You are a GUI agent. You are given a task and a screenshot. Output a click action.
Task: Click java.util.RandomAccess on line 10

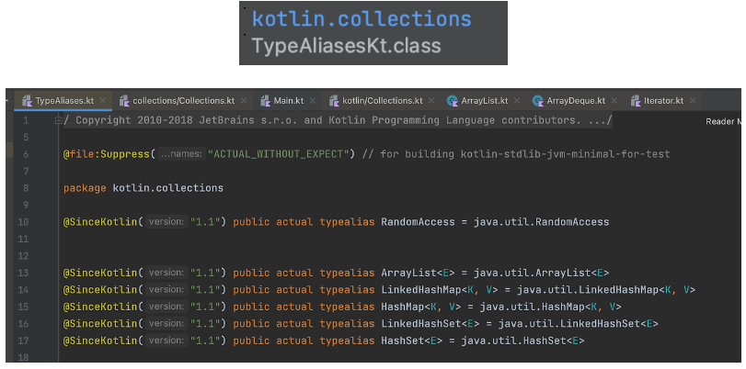tap(542, 222)
